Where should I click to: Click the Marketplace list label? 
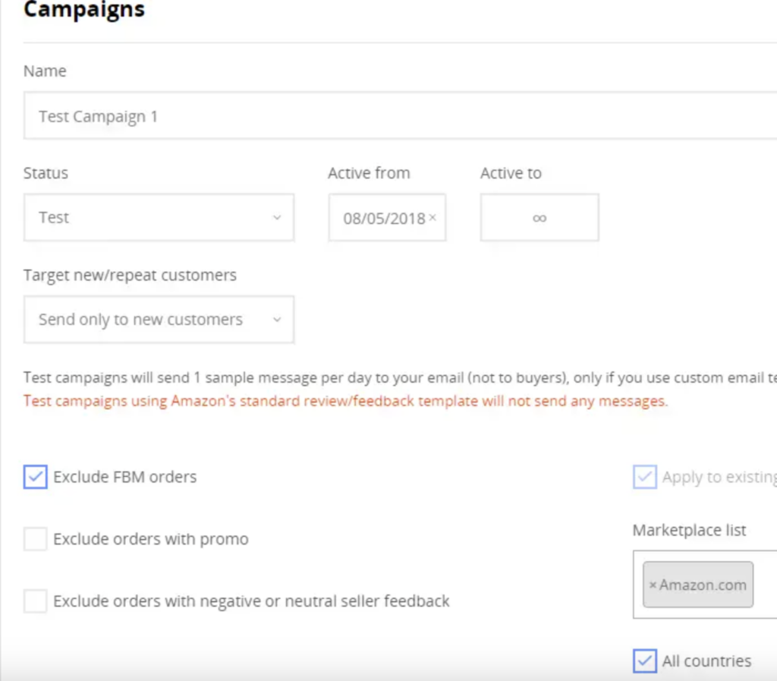point(689,531)
